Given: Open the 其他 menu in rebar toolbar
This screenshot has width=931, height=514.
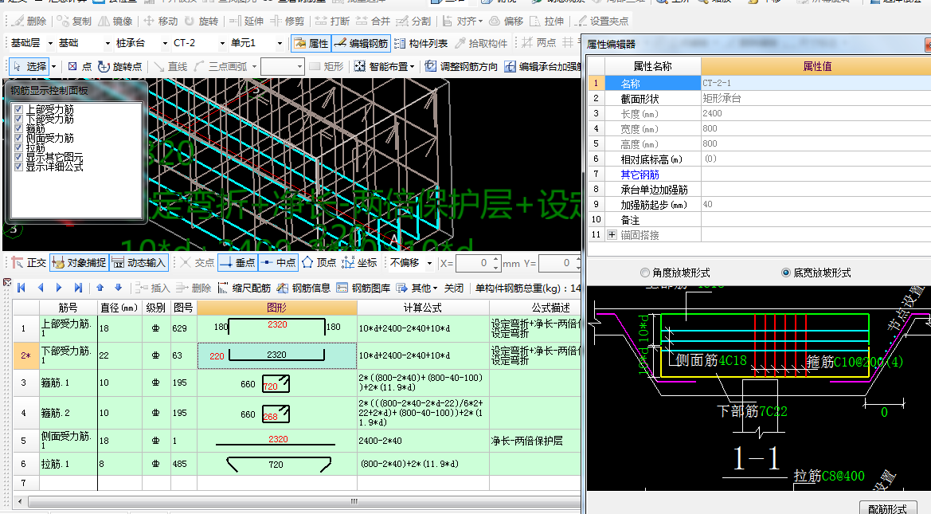Looking at the screenshot, I should 419,288.
